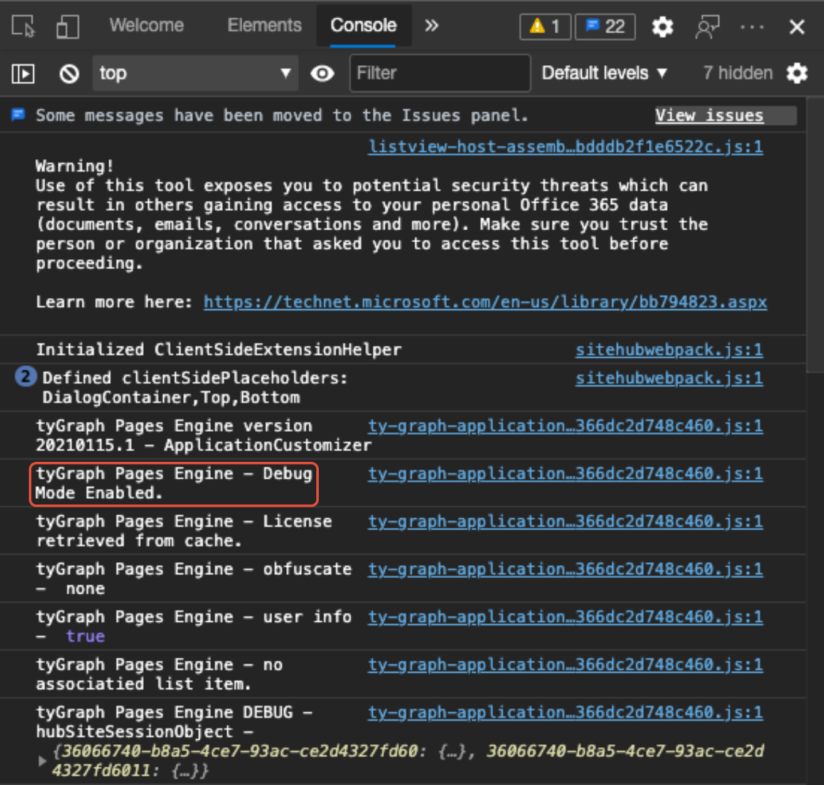Click the messages badge showing 22
Screen dimensions: 824x785
tap(604, 26)
